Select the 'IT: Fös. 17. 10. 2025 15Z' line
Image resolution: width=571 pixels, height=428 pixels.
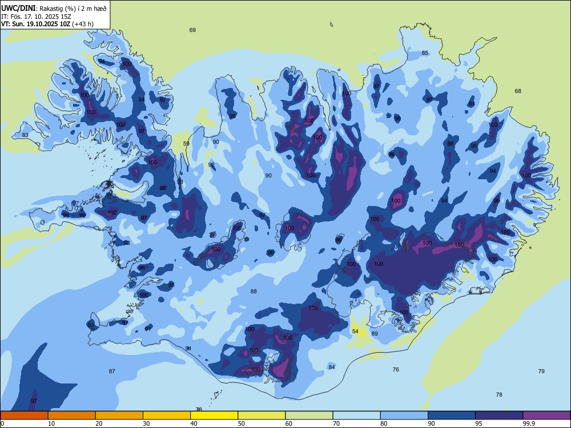point(35,17)
